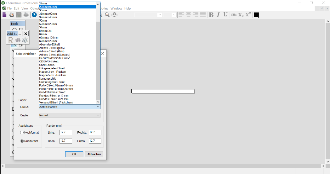Select Versand-Etikett (Päckchen) option
The height and width of the screenshot is (174, 330).
click(x=67, y=103)
